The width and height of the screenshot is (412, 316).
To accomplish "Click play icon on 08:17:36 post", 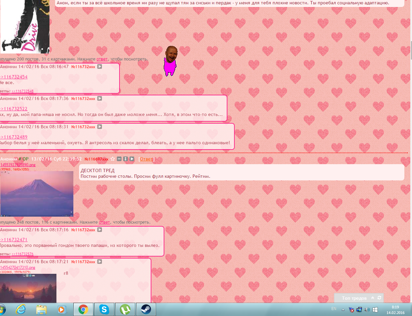I will pos(99,98).
